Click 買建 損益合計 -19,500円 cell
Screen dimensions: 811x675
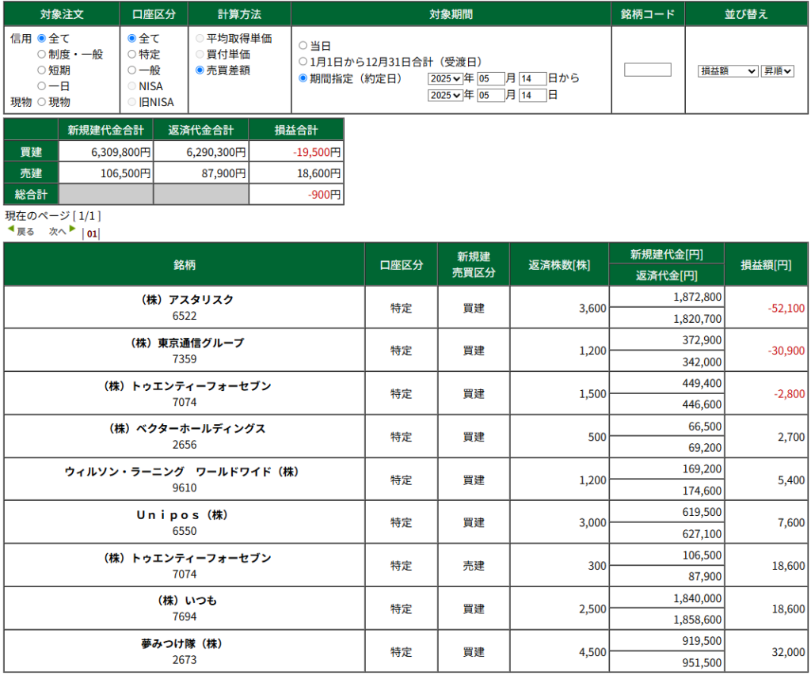tap(296, 152)
